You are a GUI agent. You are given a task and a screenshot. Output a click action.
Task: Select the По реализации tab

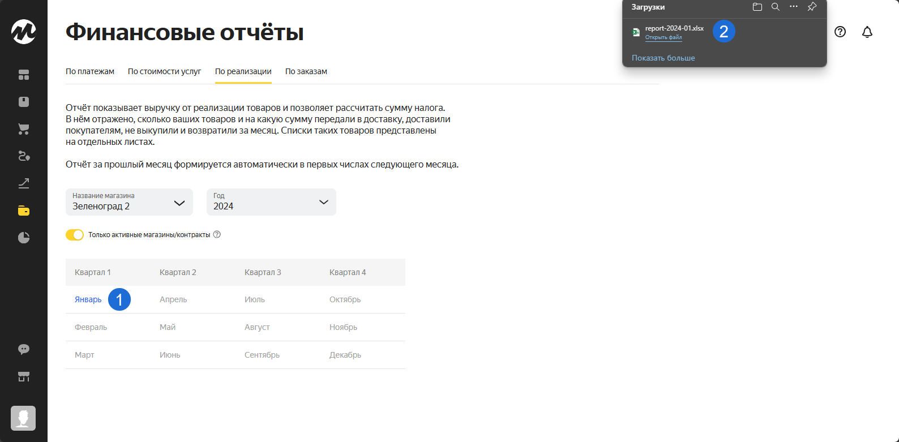coord(243,71)
